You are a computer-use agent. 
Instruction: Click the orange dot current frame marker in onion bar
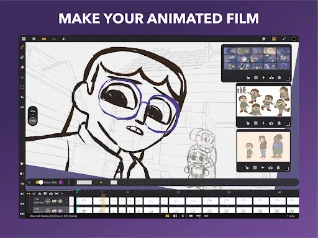coord(101,182)
